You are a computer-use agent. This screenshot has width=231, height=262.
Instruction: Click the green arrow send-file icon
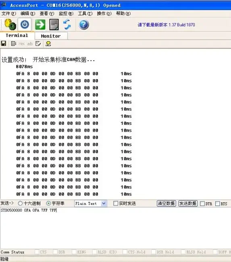[x=40, y=25]
